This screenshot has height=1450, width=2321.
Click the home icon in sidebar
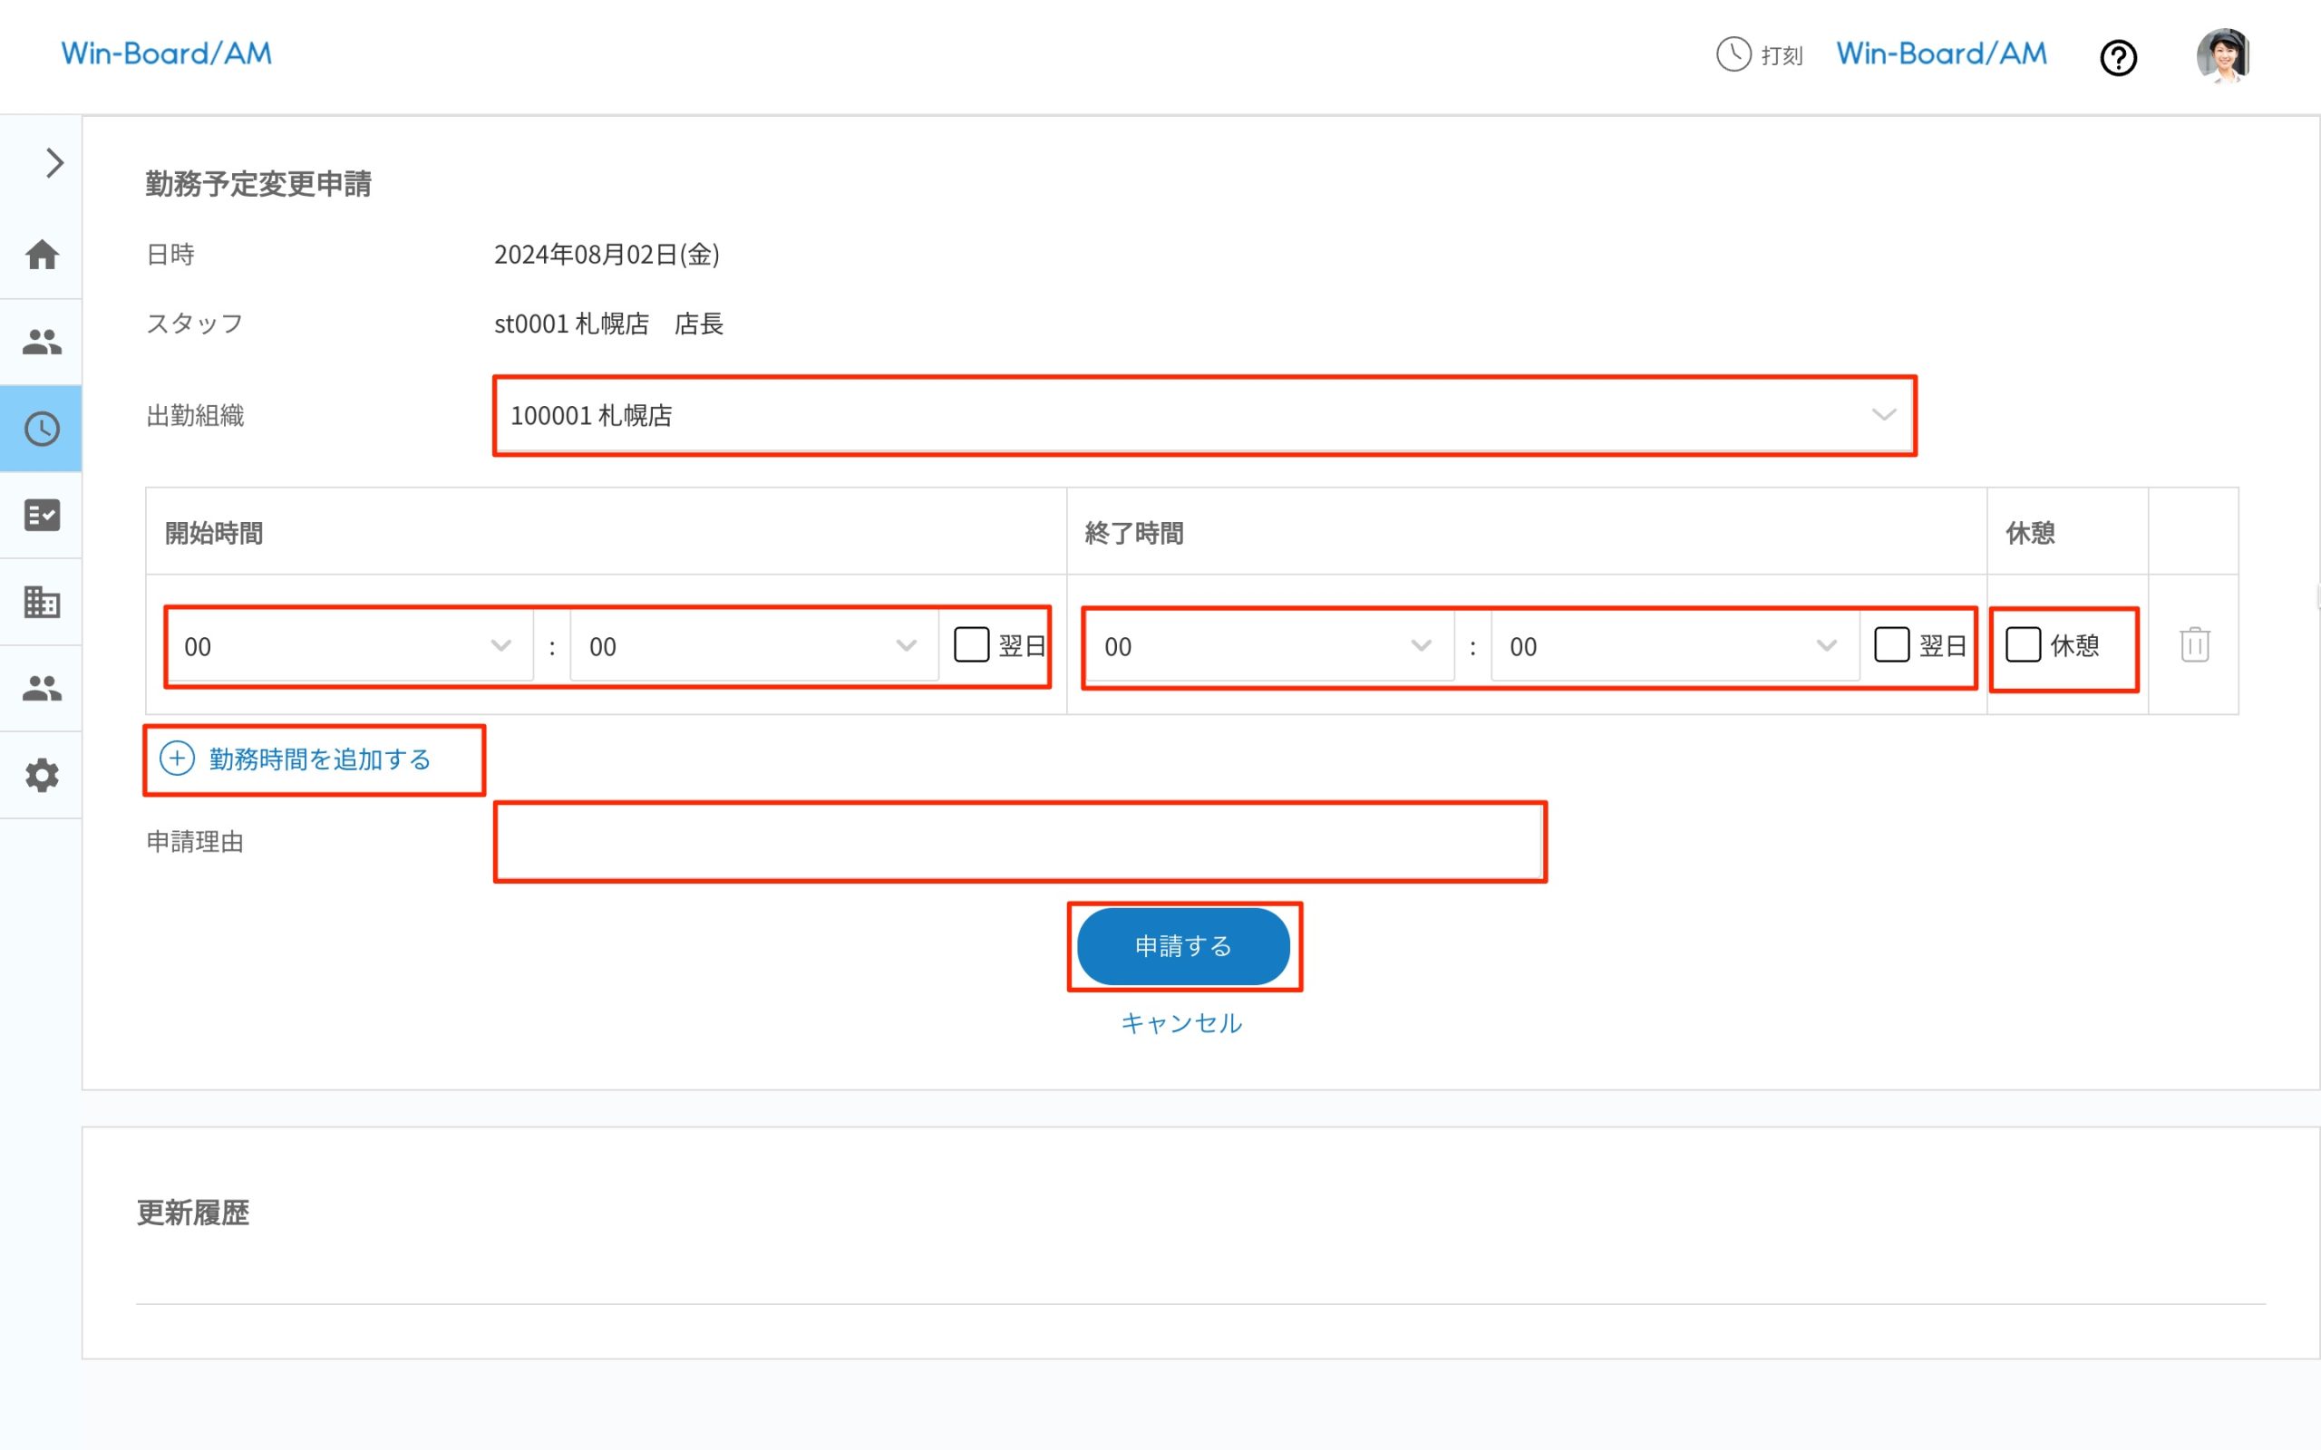[x=41, y=255]
